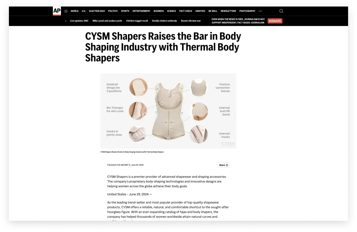The image size is (357, 232).
Task: Open the ELECTION 2024 section
Action: pyautogui.click(x=97, y=11)
